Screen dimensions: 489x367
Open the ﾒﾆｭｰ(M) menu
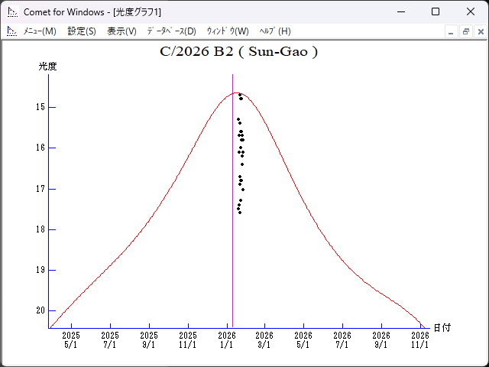[x=40, y=31]
